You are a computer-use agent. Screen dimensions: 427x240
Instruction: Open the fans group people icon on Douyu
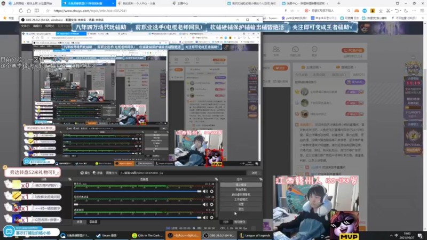tap(276, 49)
